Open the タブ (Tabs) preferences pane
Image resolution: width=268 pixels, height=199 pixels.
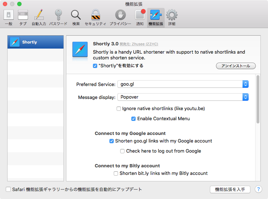point(23,17)
